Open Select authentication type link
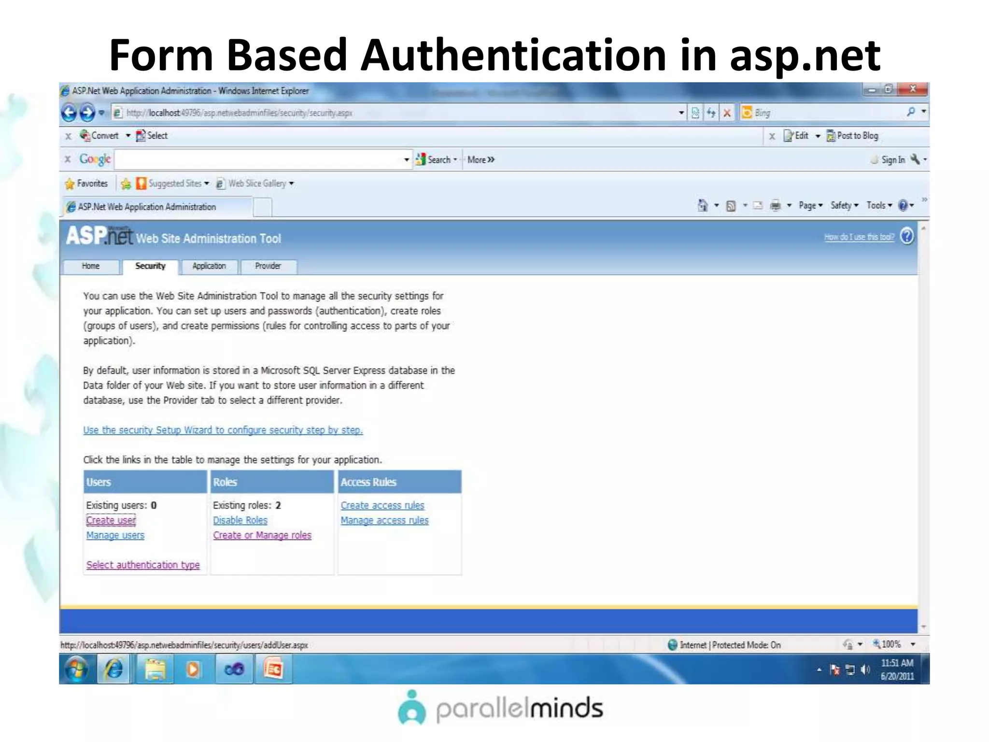This screenshot has width=989, height=742. (143, 565)
